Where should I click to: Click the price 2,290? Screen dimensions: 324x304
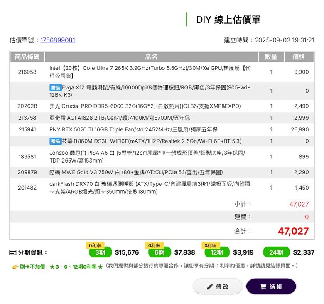pyautogui.click(x=302, y=172)
